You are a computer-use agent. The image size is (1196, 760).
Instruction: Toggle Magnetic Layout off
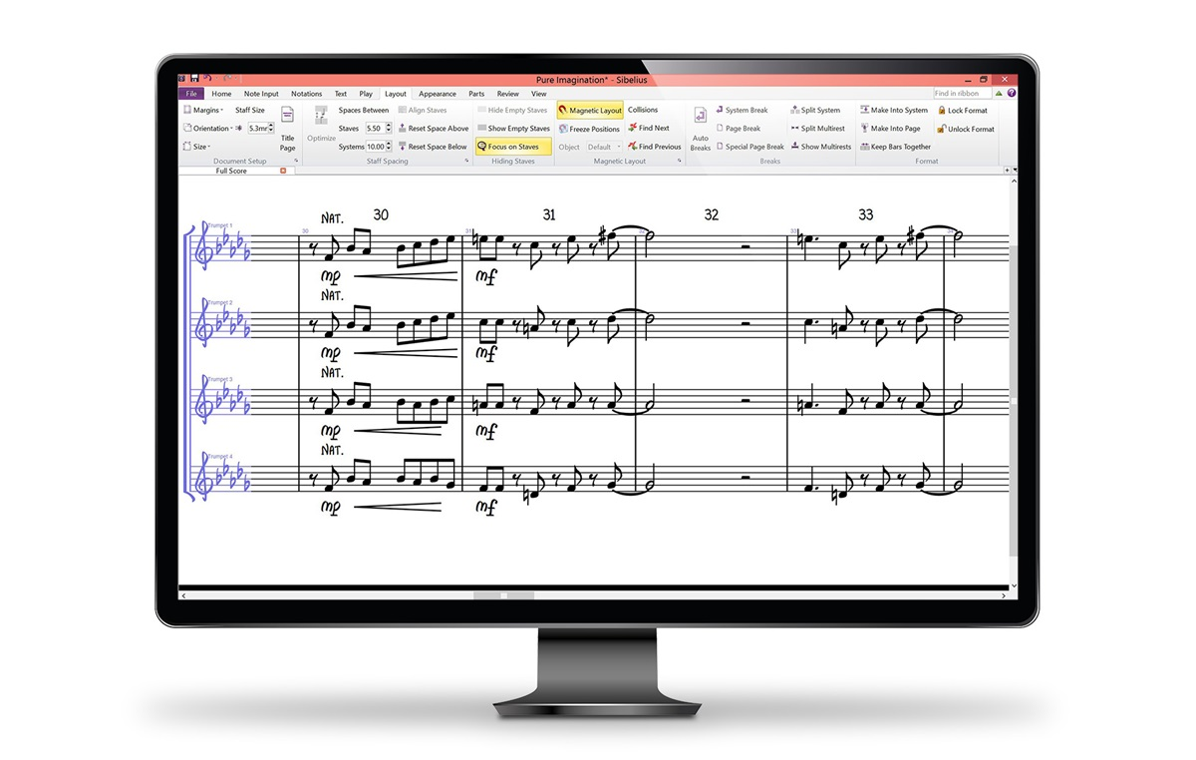(x=590, y=111)
